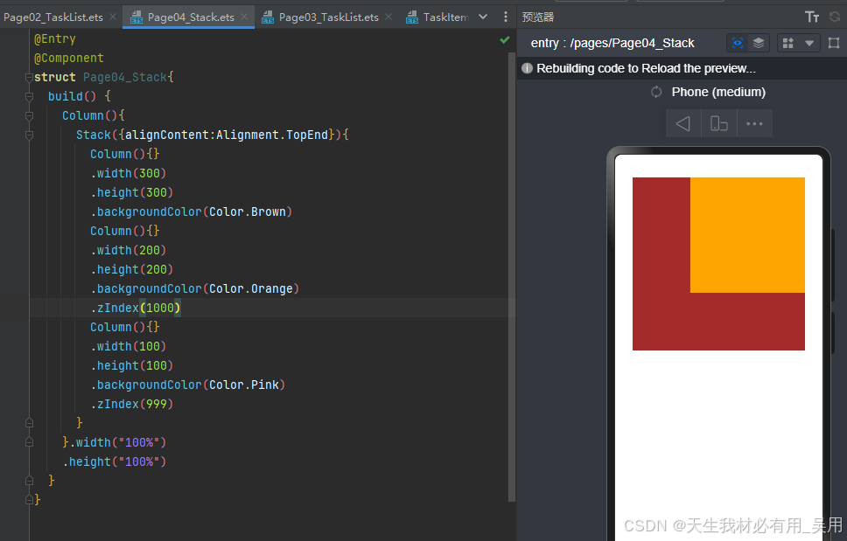This screenshot has width=847, height=541.
Task: Click the .height("100%") code line
Action: (x=115, y=461)
